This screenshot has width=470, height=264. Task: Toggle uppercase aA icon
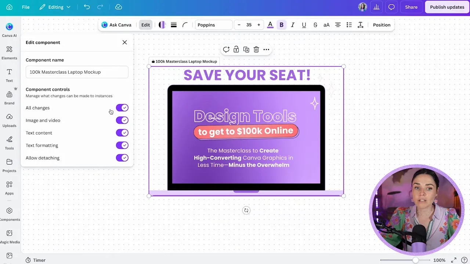326,25
